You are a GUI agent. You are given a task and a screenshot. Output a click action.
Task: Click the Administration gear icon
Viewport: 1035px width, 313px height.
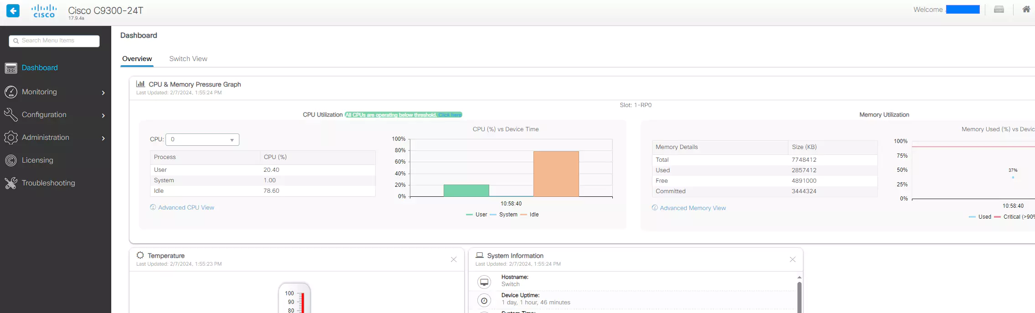(11, 138)
